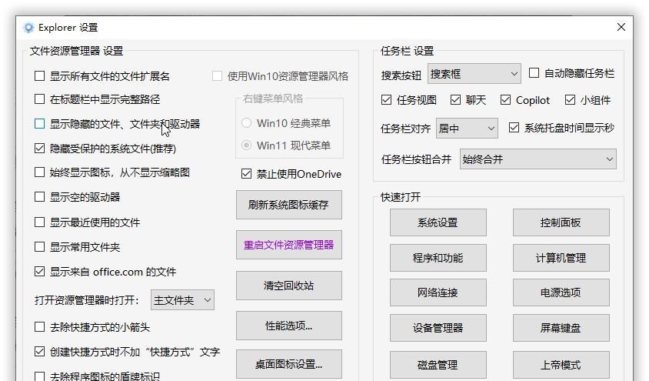Open the 任务栏按钮合并 始终合并 dropdown
The width and height of the screenshot is (649, 381).
click(538, 159)
